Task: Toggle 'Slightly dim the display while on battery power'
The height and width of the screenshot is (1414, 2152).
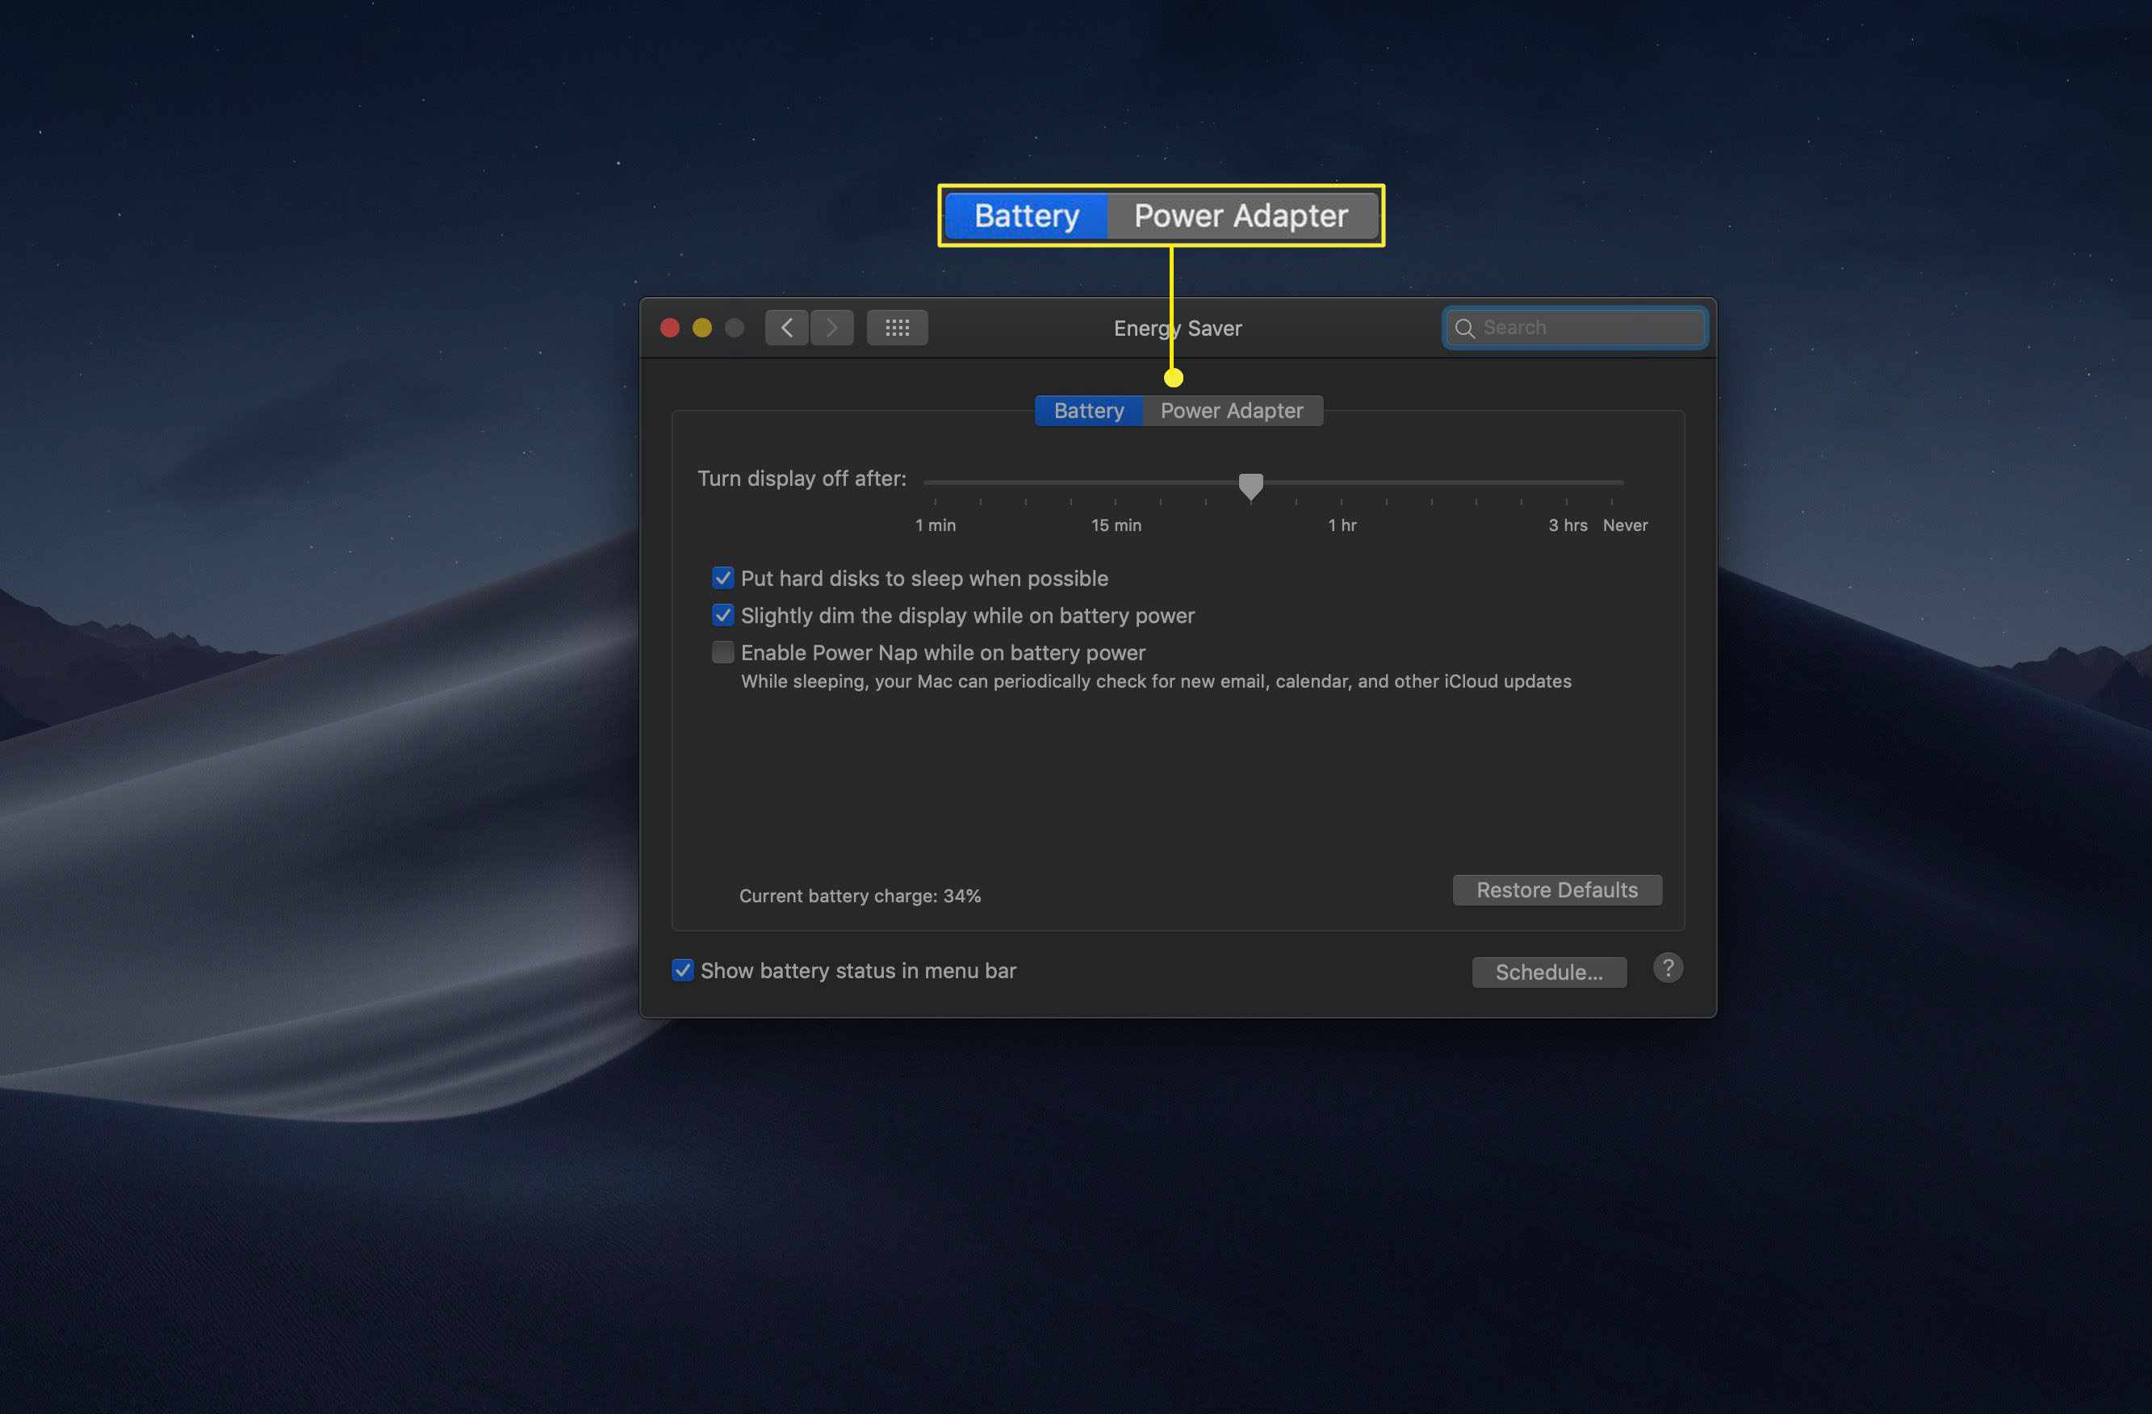Action: (x=721, y=616)
